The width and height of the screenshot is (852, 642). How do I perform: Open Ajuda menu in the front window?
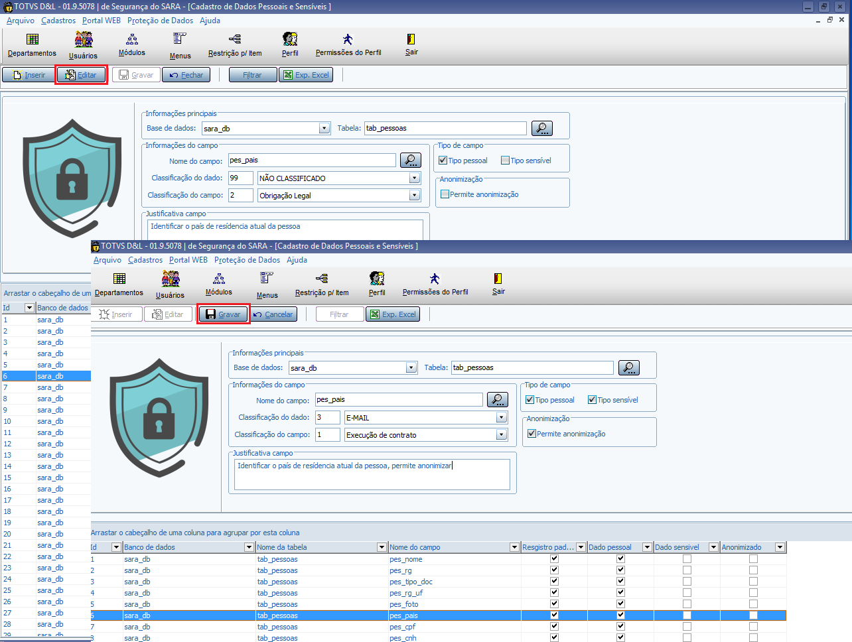[x=297, y=260]
